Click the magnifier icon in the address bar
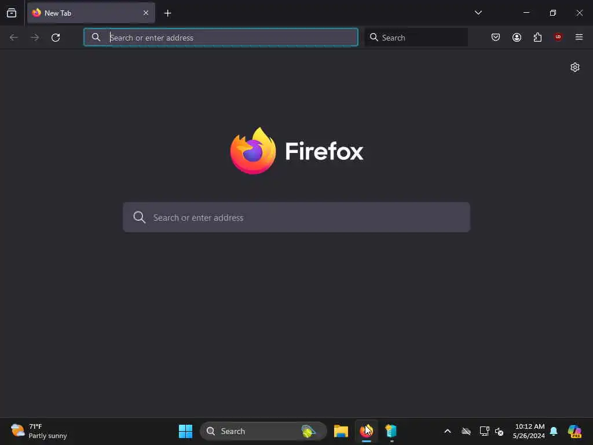This screenshot has width=593, height=445. [96, 37]
